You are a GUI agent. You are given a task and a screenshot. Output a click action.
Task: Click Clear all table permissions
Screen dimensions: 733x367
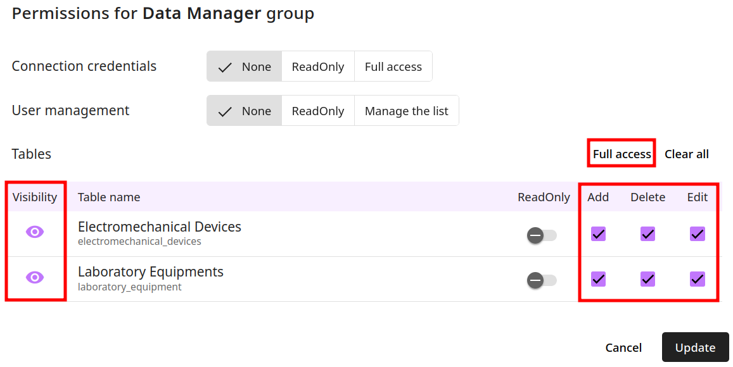coord(687,154)
